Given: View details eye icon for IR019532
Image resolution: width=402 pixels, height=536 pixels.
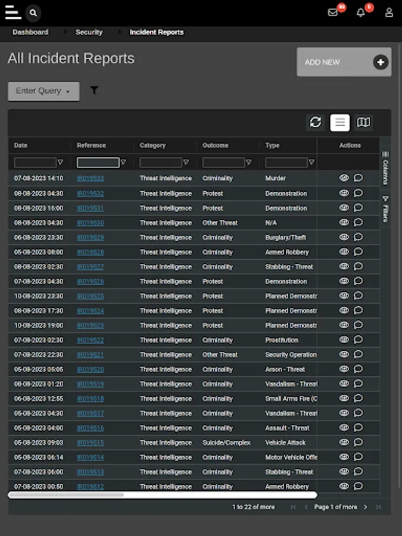Looking at the screenshot, I should [x=344, y=193].
